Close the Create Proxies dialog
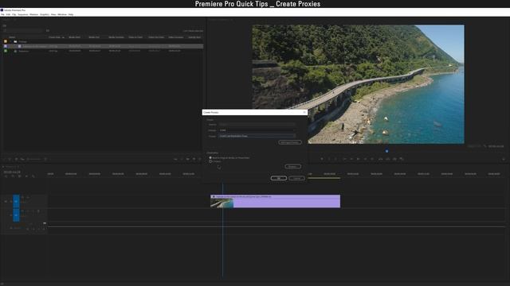 tap(304, 112)
